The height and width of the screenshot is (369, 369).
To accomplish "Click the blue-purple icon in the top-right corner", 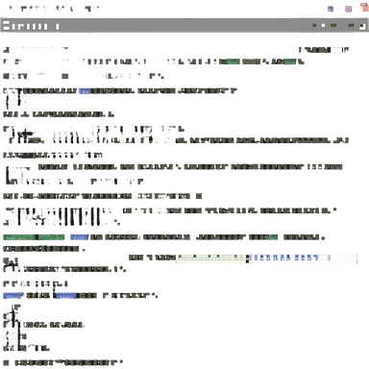I will (x=331, y=9).
